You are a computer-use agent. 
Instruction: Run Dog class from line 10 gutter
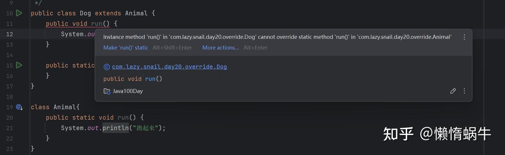19,13
